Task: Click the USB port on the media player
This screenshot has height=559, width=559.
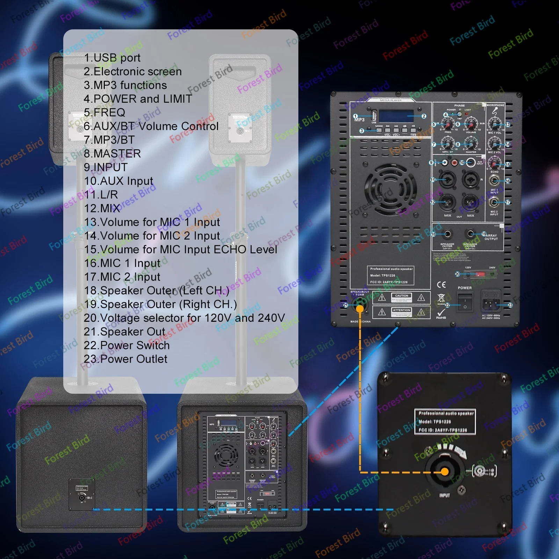Action: point(374,115)
